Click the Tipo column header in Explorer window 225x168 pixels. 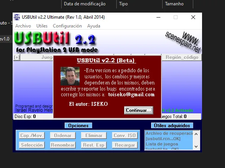click(x=123, y=4)
